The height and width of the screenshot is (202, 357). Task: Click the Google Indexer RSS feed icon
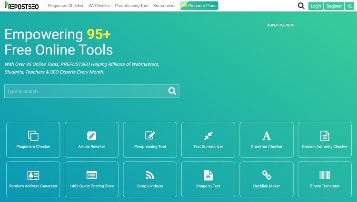[x=150, y=175]
